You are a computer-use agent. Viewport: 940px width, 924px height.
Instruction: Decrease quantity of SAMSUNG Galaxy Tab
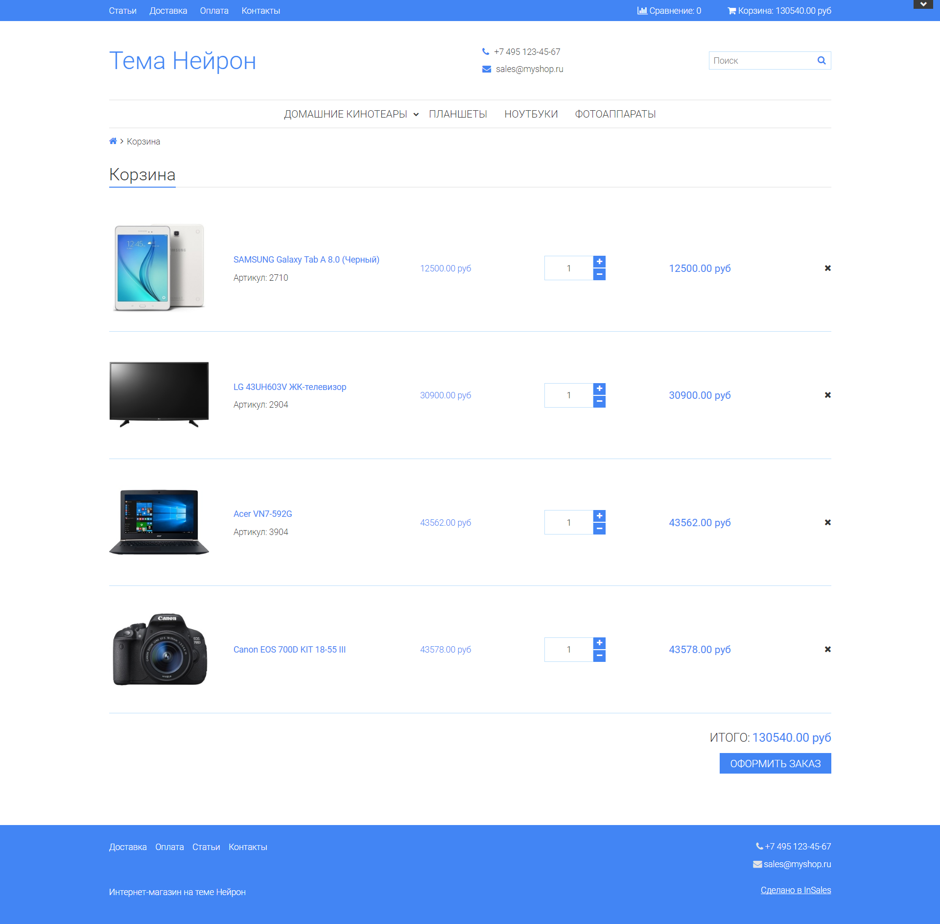[x=599, y=274]
